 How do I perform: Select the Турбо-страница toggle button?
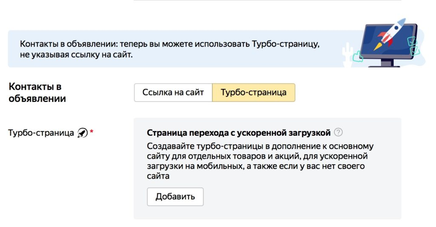pos(253,92)
